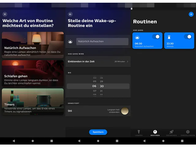
Task: Close the routine type selection screen
Action: [5, 14]
